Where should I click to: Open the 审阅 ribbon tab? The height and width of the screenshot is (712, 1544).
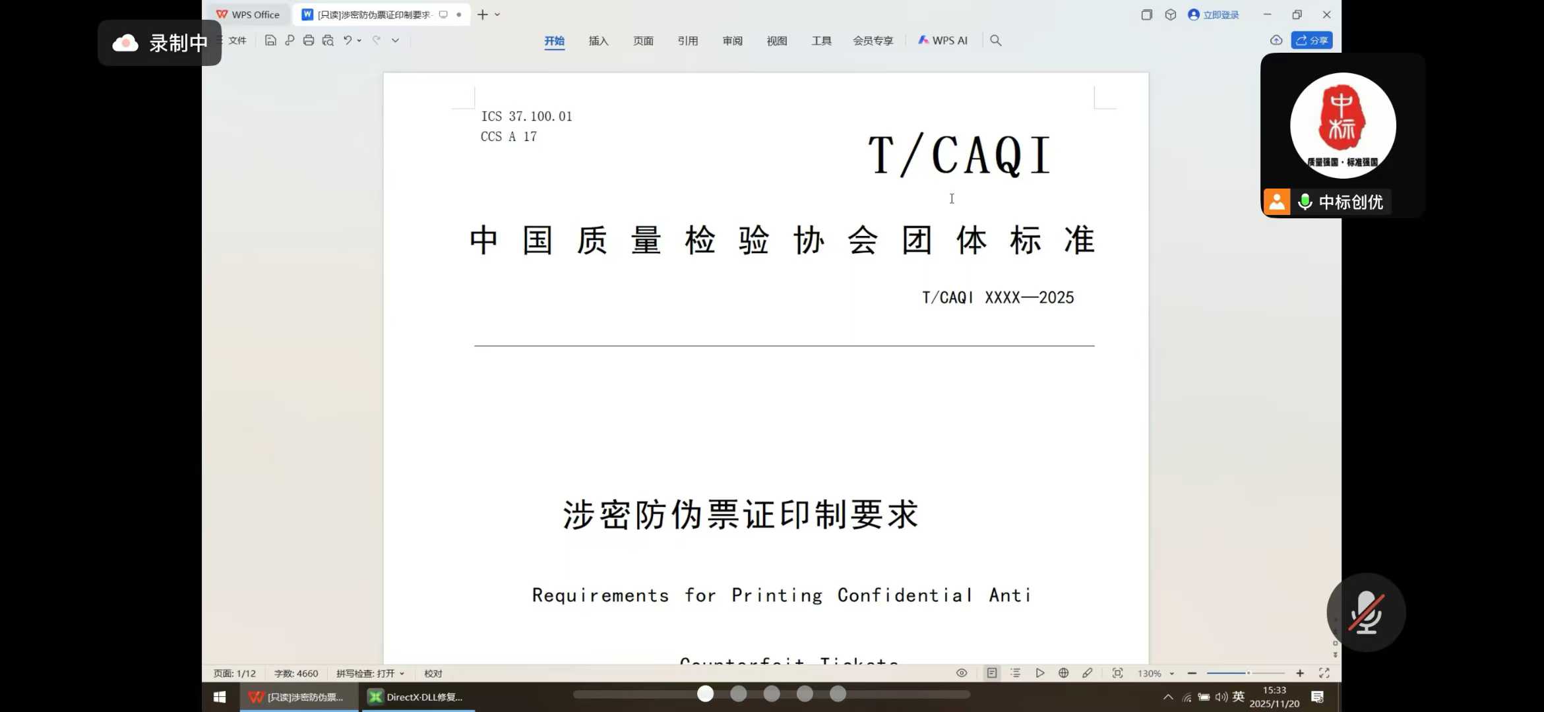click(x=732, y=40)
